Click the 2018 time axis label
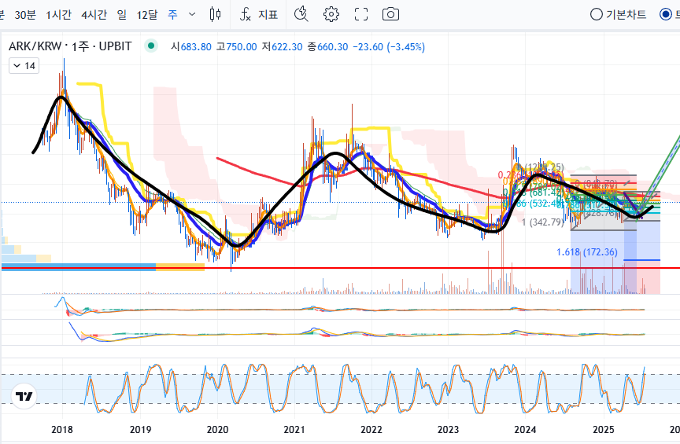 62,430
